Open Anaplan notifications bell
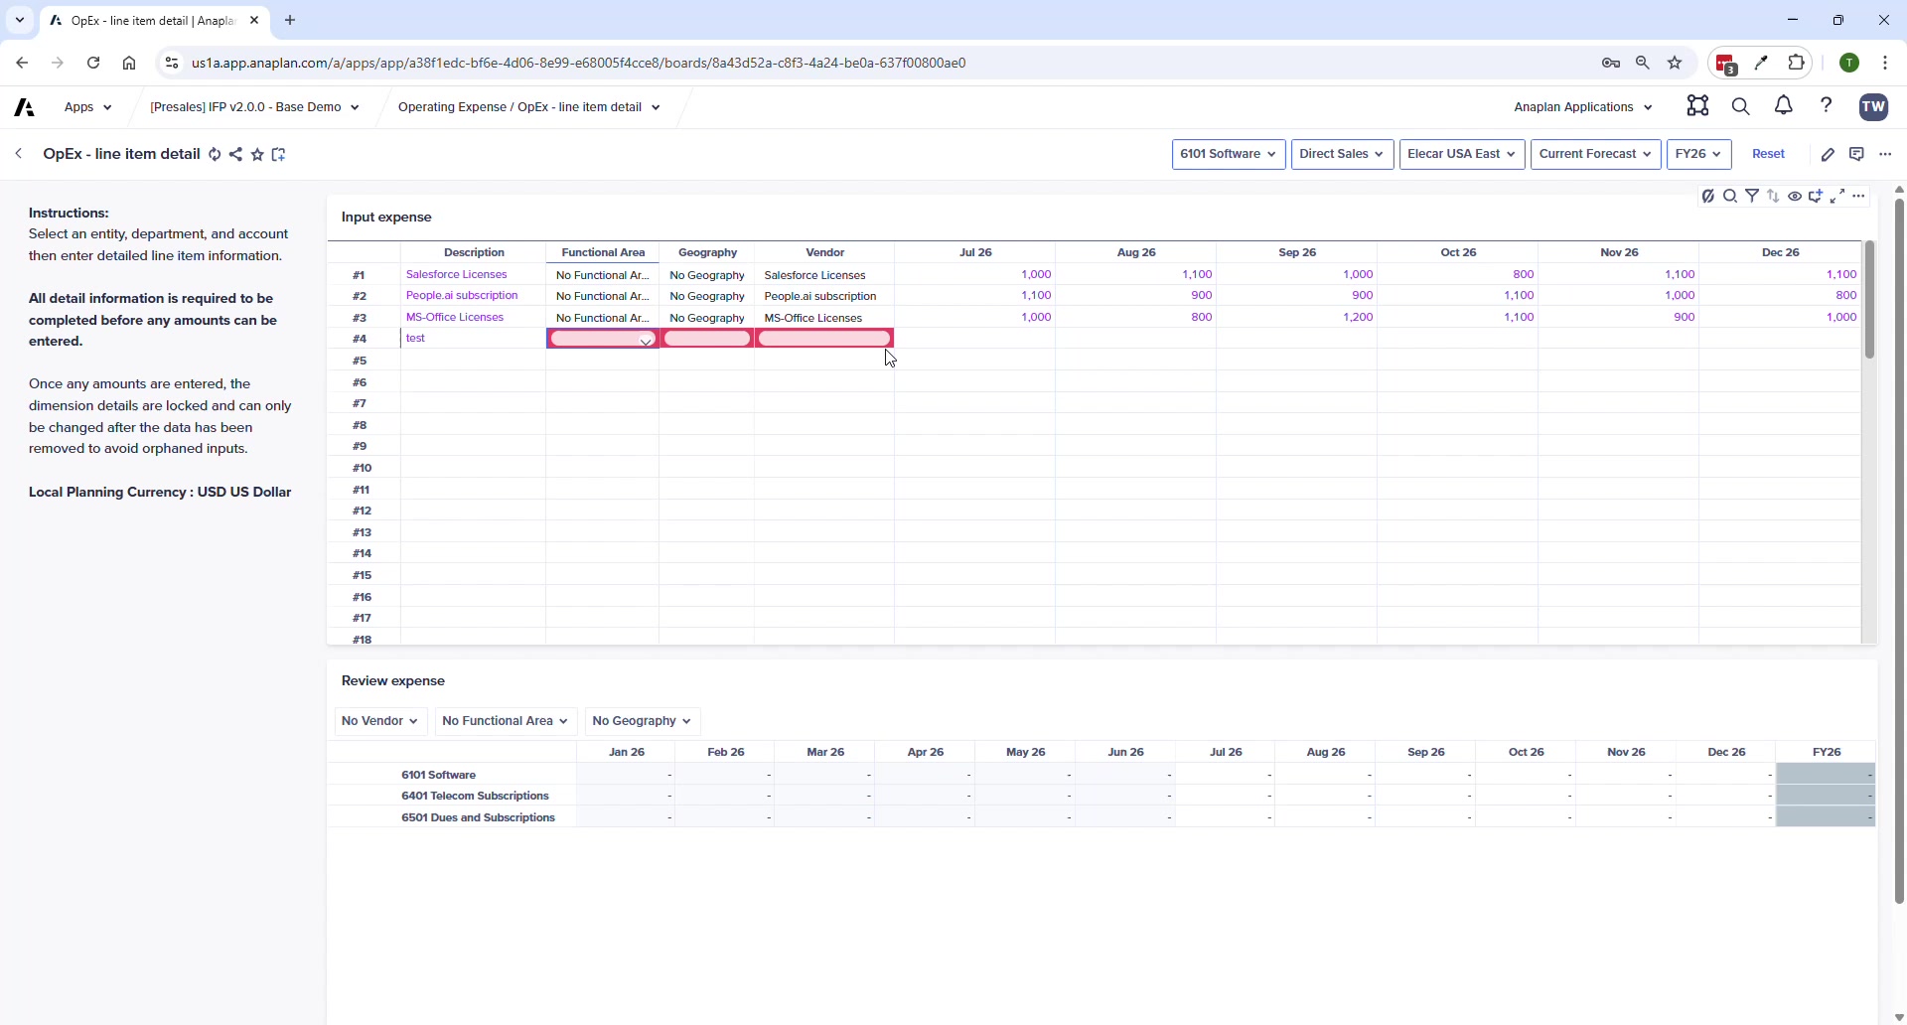The height and width of the screenshot is (1025, 1907). pyautogui.click(x=1783, y=106)
